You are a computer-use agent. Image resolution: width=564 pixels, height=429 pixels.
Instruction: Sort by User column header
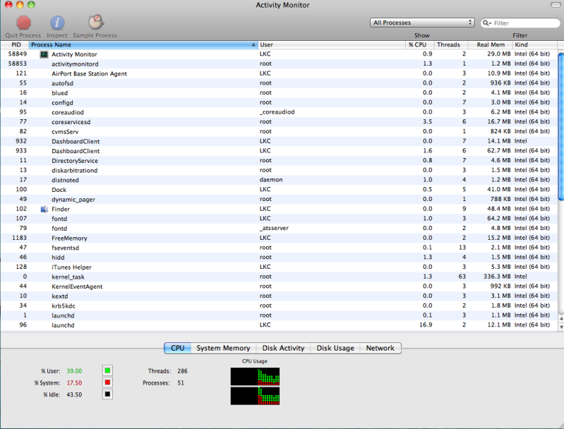point(331,44)
